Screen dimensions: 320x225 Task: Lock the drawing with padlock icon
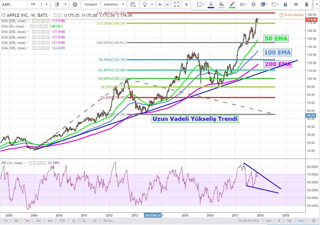(x=285, y=4)
